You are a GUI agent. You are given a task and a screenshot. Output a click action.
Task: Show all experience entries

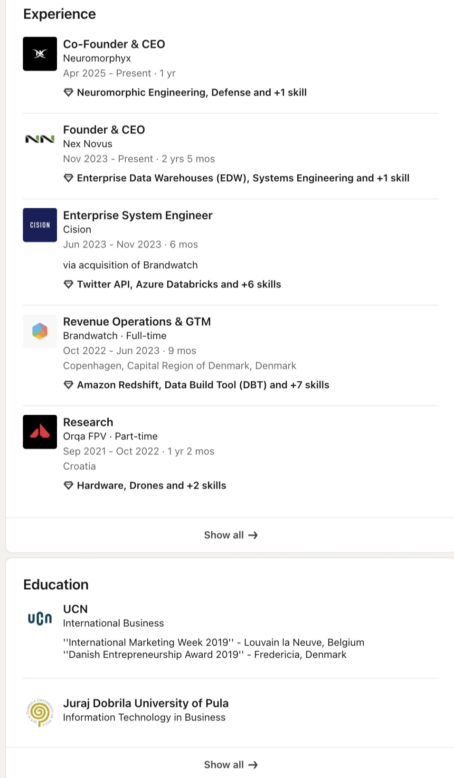pyautogui.click(x=231, y=535)
